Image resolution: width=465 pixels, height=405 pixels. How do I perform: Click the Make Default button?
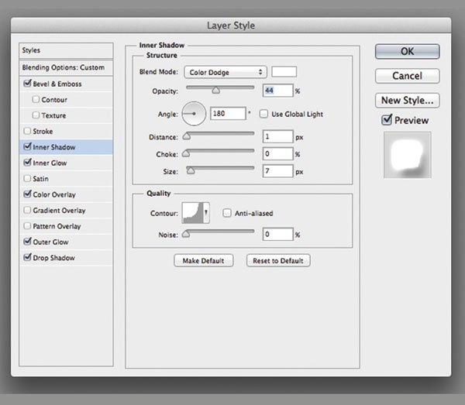coord(204,261)
